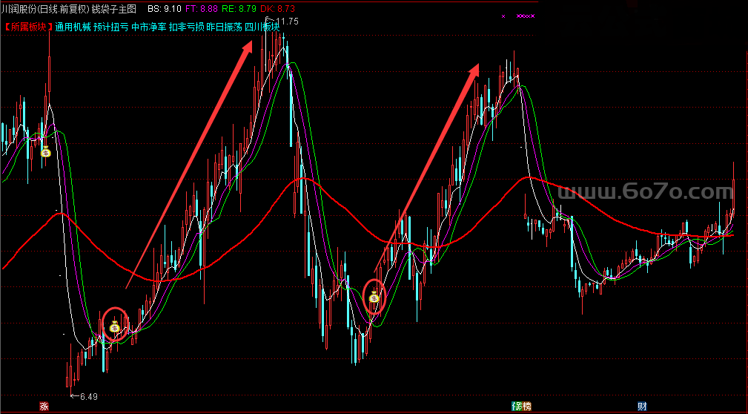Image resolution: width=748 pixels, height=414 pixels.
Task: Click the uncircled money bag signal icon
Action: pos(46,152)
